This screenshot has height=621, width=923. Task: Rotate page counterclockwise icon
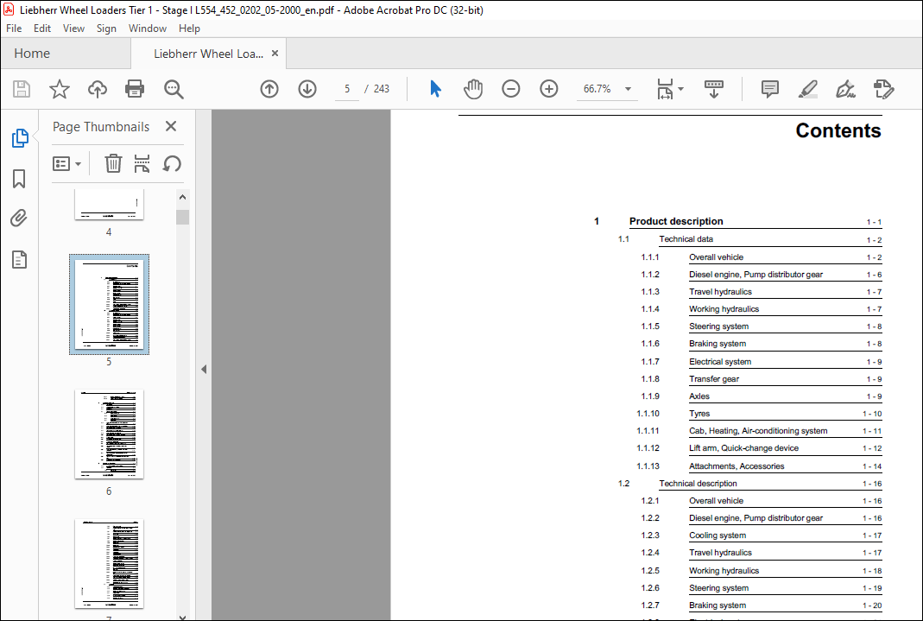(171, 163)
